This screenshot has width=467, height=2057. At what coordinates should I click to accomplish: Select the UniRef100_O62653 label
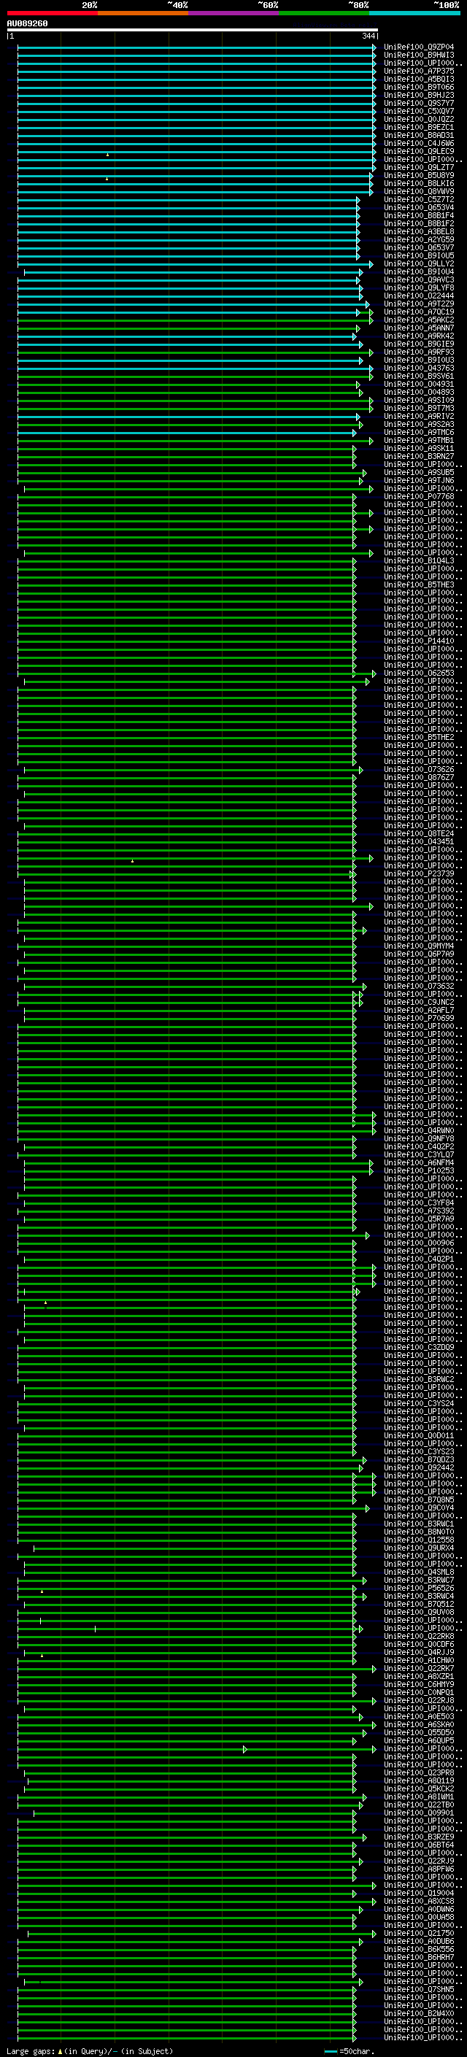coord(419,674)
